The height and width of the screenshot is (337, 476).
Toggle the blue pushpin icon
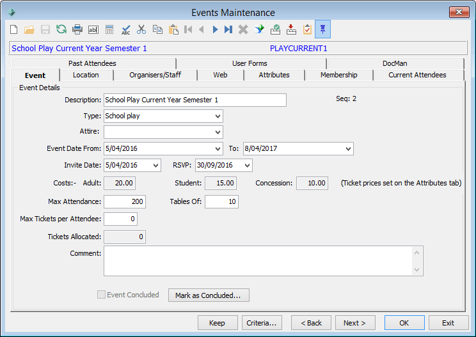(322, 29)
